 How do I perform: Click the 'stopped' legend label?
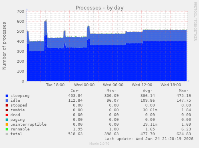19,105
